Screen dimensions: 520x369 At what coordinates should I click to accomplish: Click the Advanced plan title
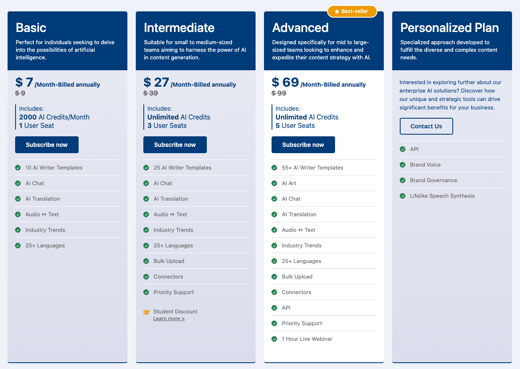(300, 28)
